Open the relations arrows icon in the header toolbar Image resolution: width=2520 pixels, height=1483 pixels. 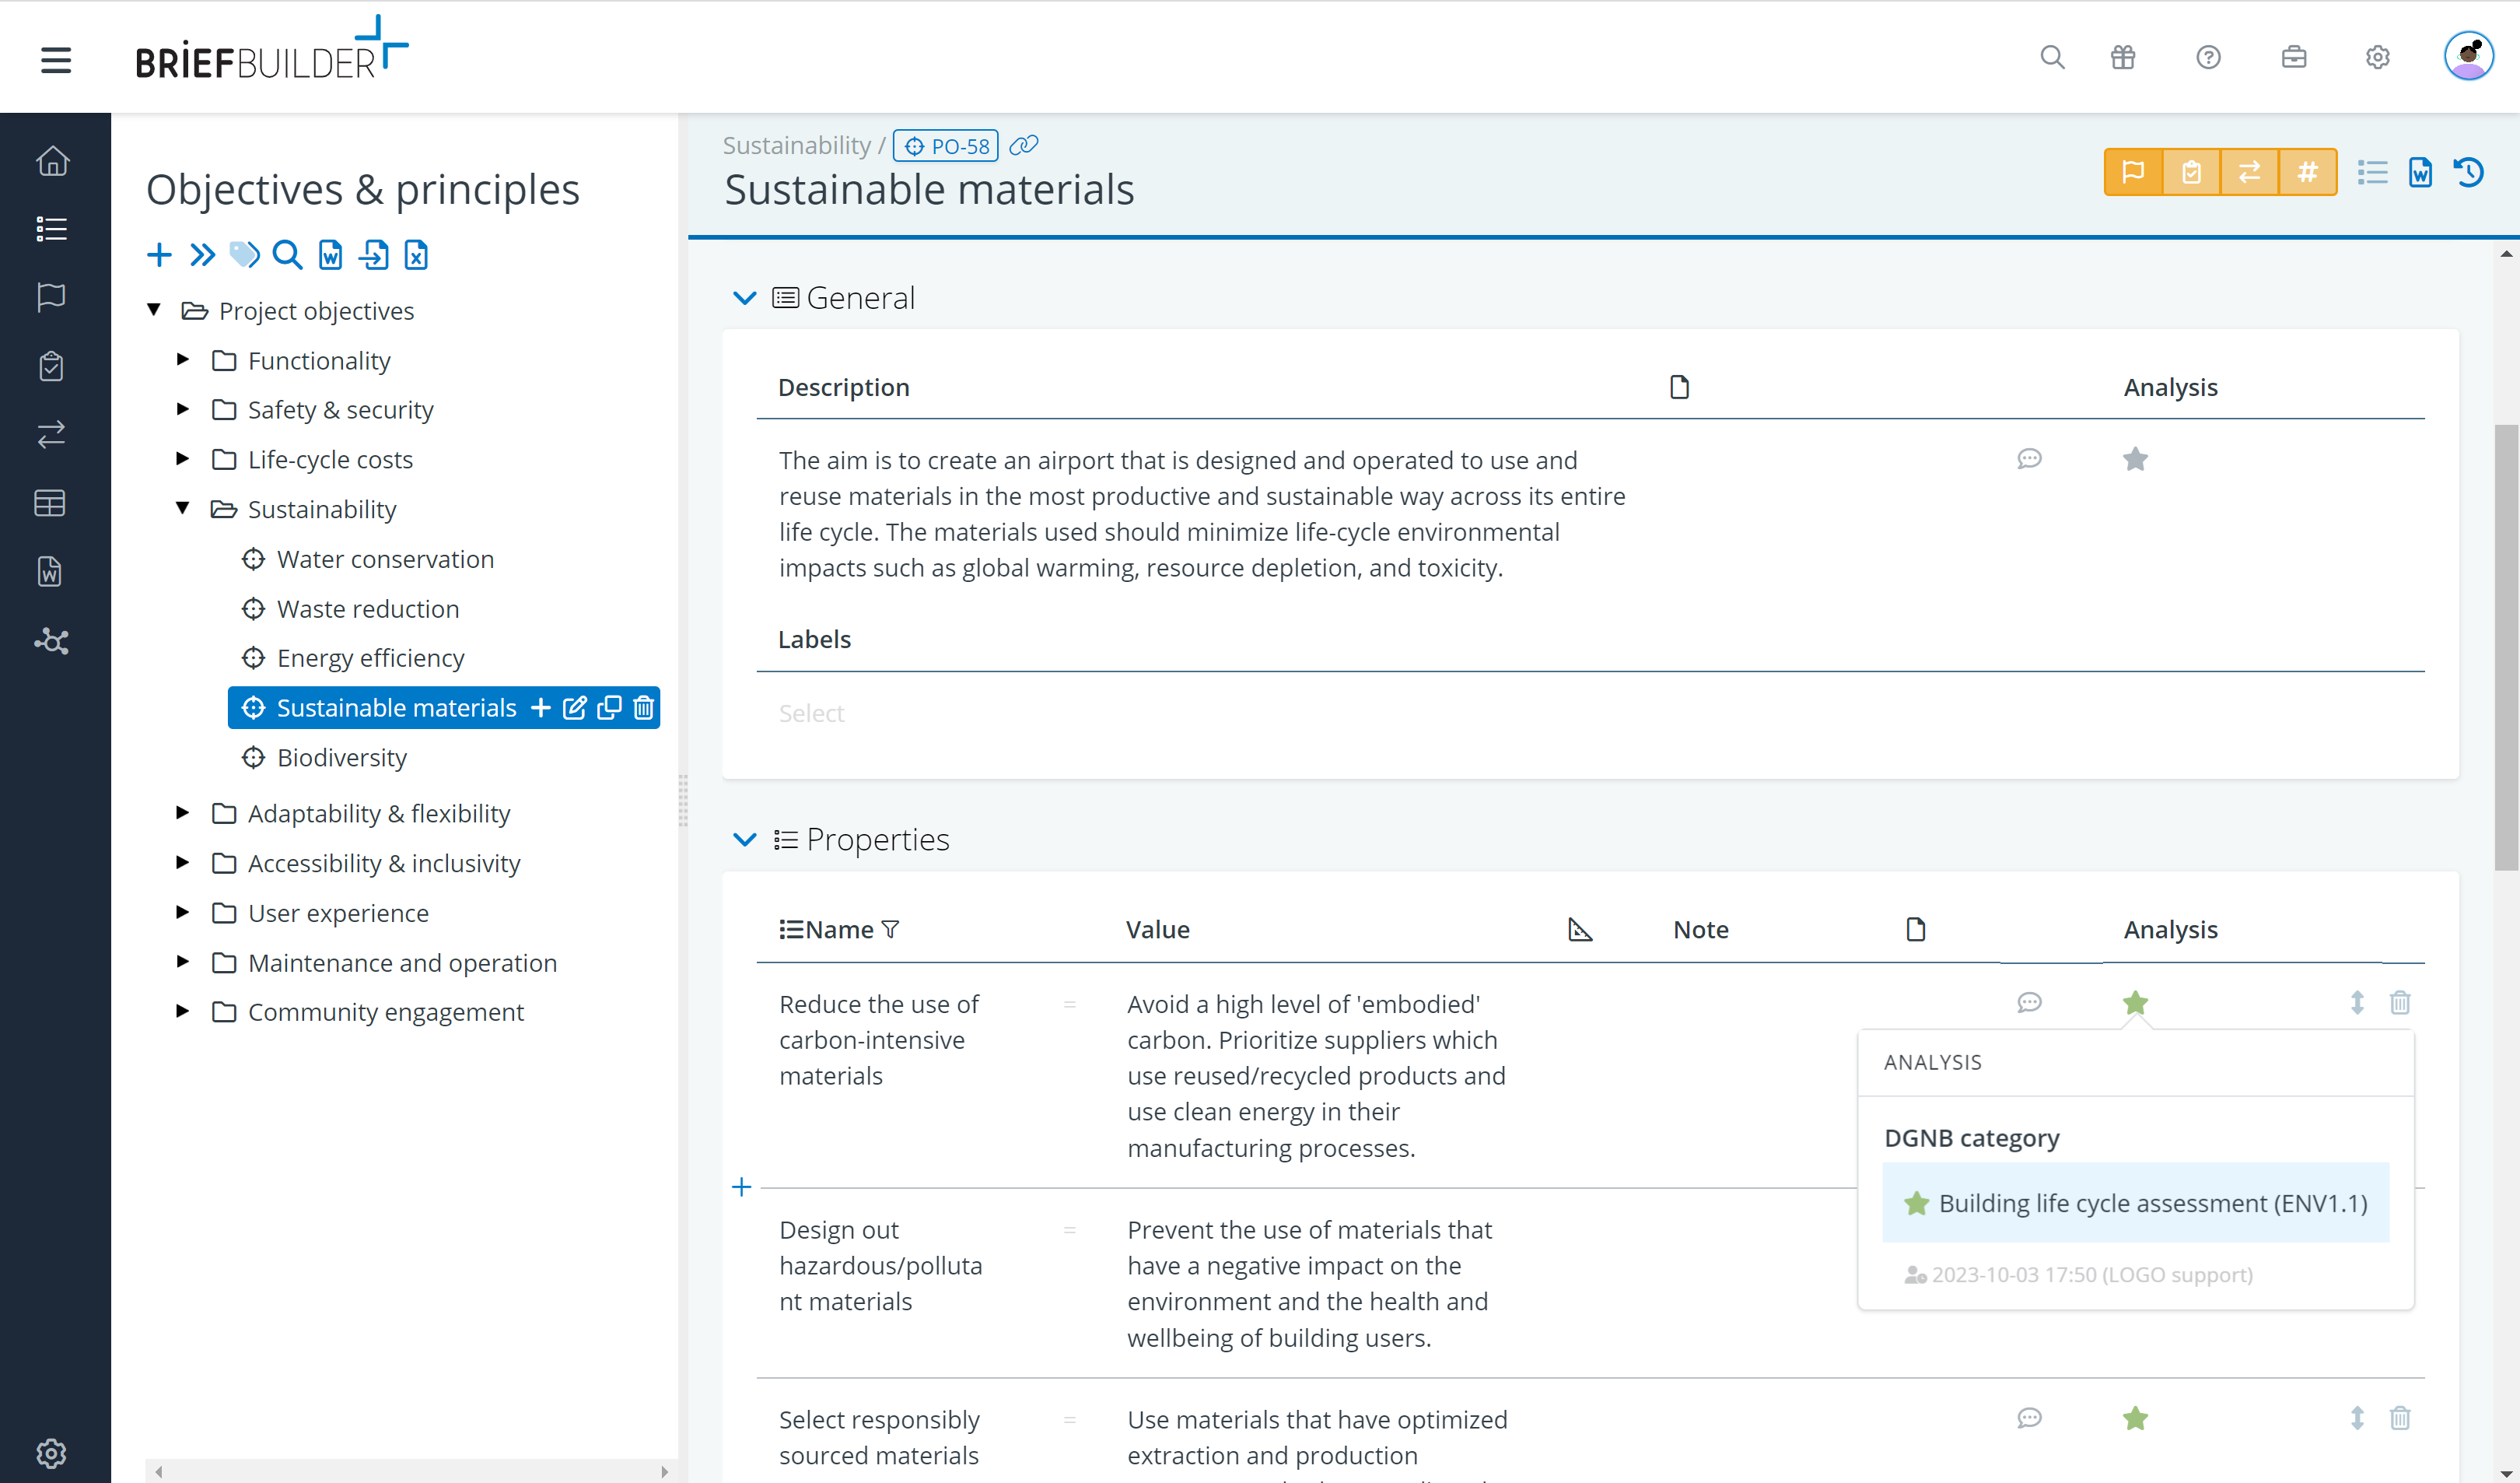tap(2250, 171)
